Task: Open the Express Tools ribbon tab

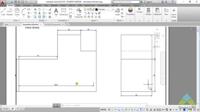Action: (x=90, y=5)
